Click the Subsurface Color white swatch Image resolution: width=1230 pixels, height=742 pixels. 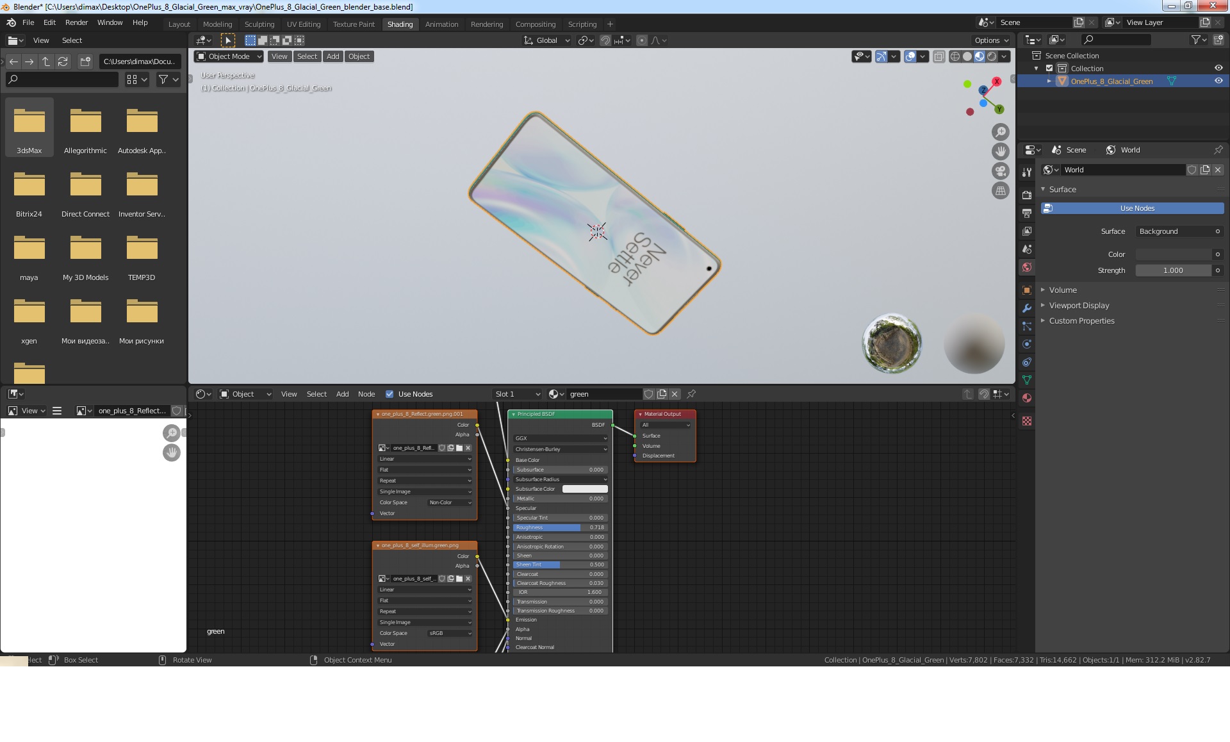(x=585, y=489)
